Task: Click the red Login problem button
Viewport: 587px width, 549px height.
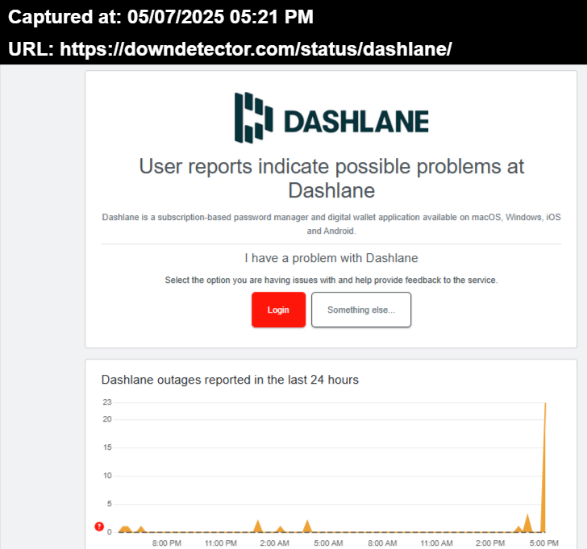Action: [x=278, y=310]
